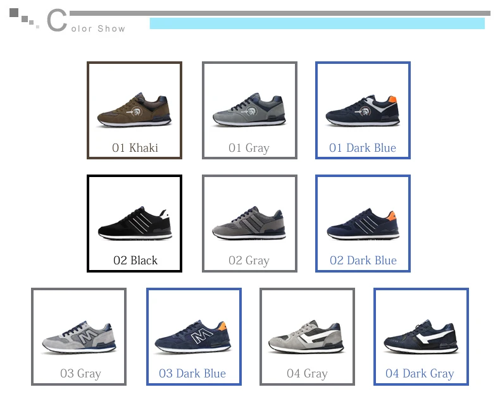Click the '03 Gray' label text

(x=80, y=374)
